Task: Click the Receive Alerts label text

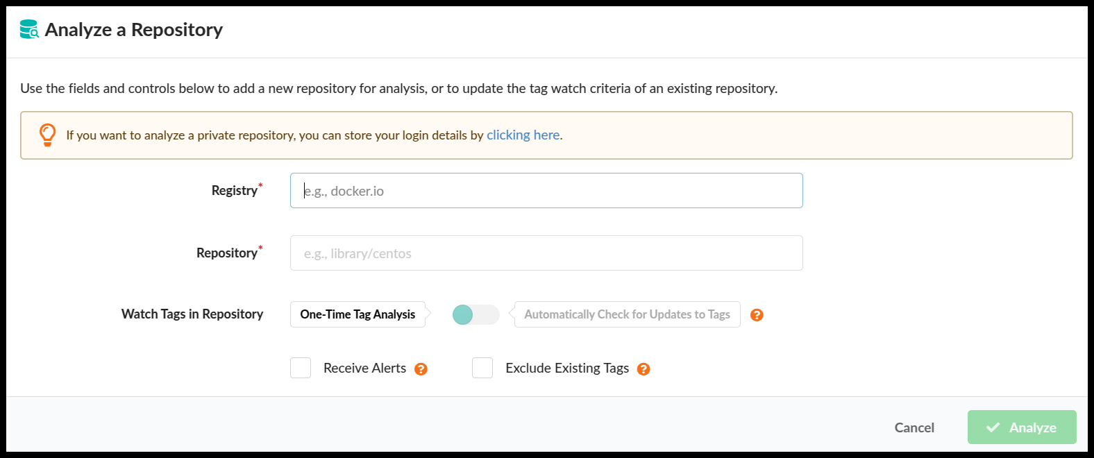Action: 364,368
